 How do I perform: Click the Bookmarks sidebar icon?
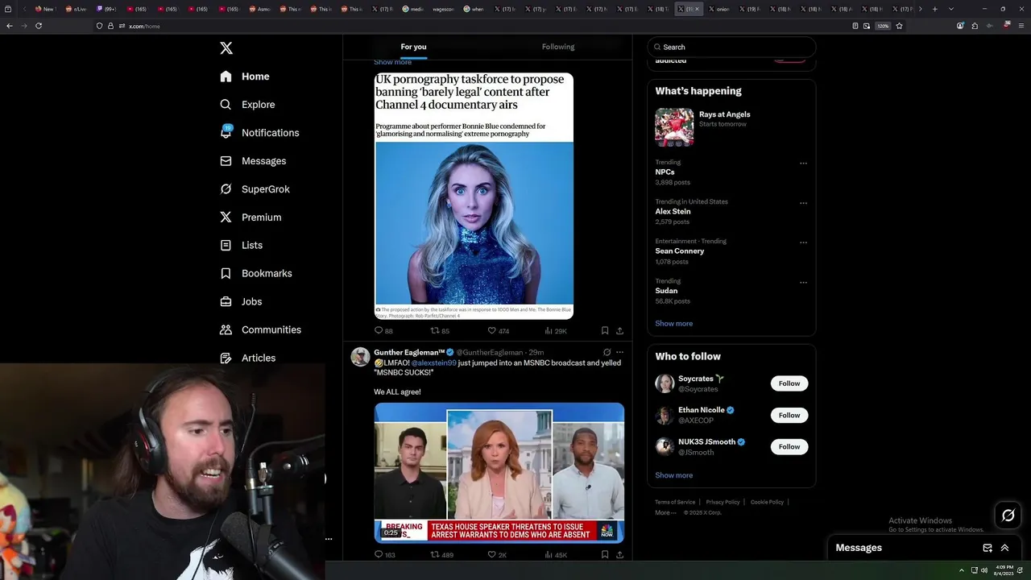[x=226, y=273]
